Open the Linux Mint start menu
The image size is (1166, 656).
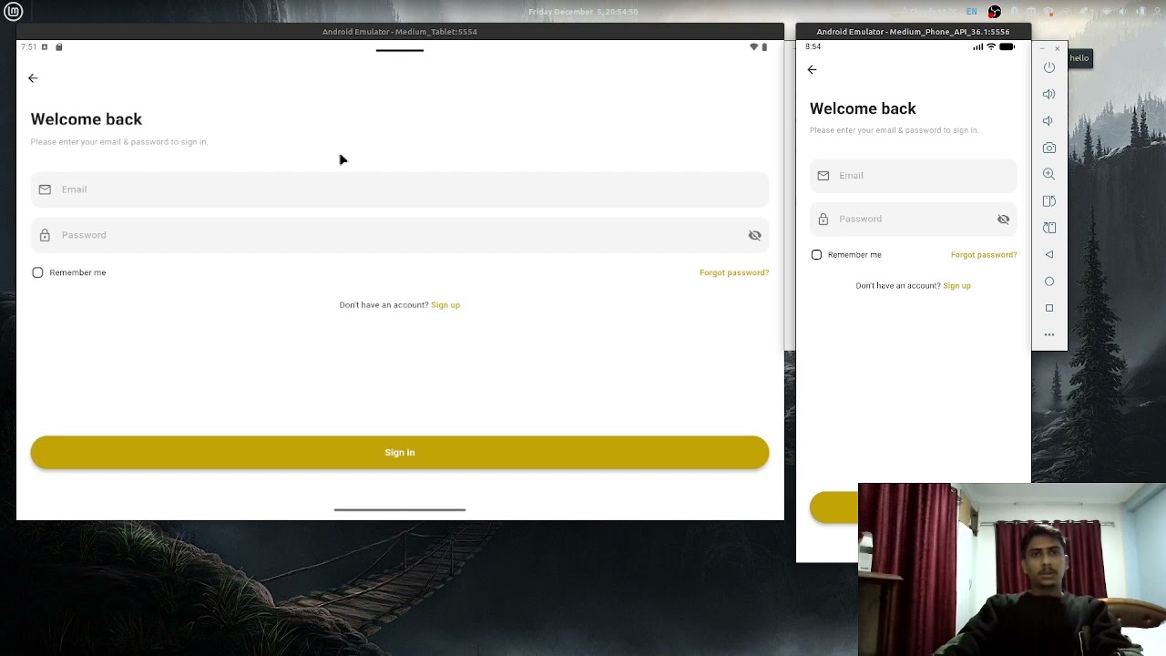click(x=13, y=12)
